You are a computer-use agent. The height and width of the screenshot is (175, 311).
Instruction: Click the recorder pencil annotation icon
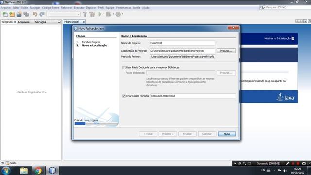[x=288, y=163]
